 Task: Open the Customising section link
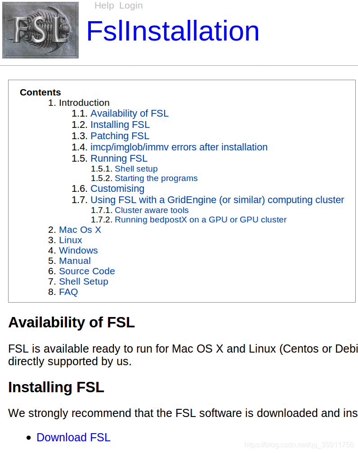click(x=117, y=188)
